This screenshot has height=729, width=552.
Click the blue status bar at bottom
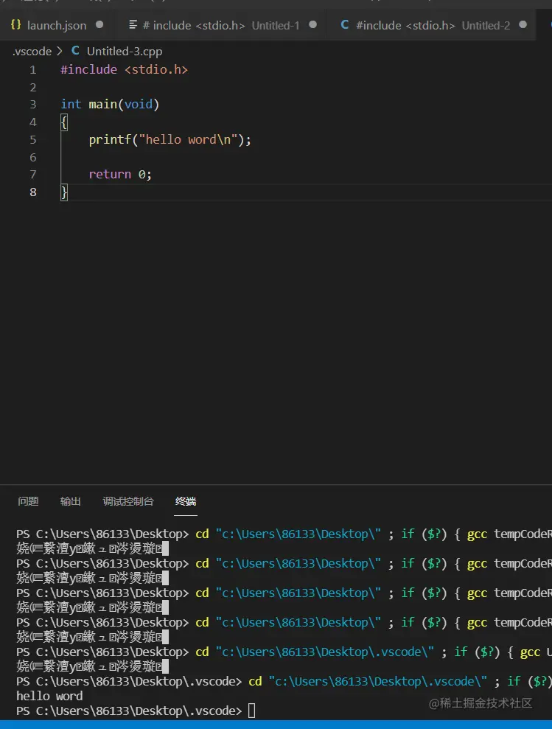(x=276, y=725)
